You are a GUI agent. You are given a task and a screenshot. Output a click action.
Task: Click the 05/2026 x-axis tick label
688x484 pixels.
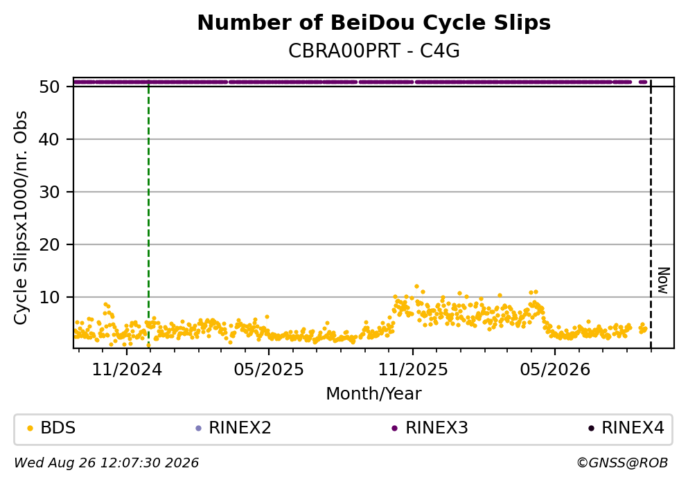point(555,370)
